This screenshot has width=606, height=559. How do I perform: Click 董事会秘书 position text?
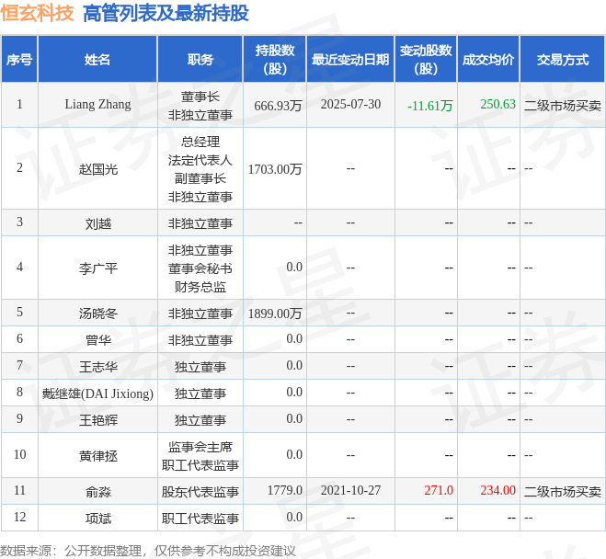[200, 268]
